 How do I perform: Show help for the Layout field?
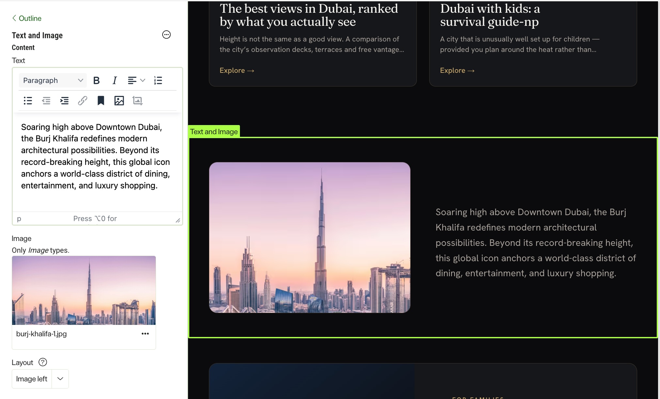pyautogui.click(x=43, y=362)
